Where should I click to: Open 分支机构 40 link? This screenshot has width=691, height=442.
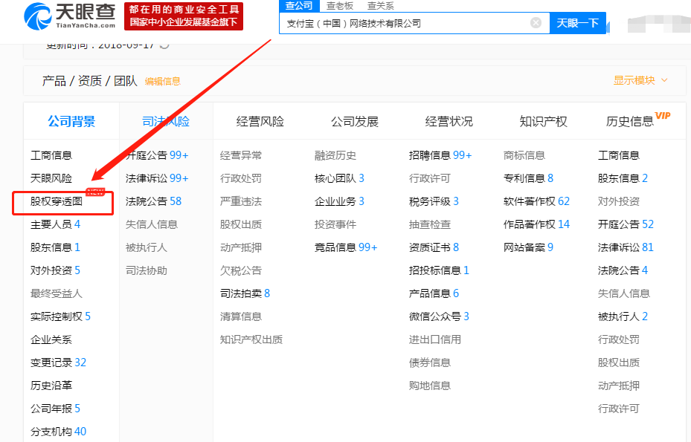[x=58, y=432]
